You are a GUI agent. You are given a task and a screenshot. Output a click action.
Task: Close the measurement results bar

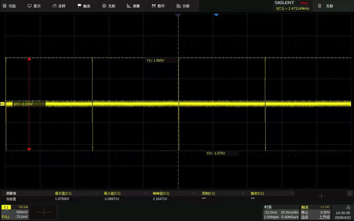point(350,193)
